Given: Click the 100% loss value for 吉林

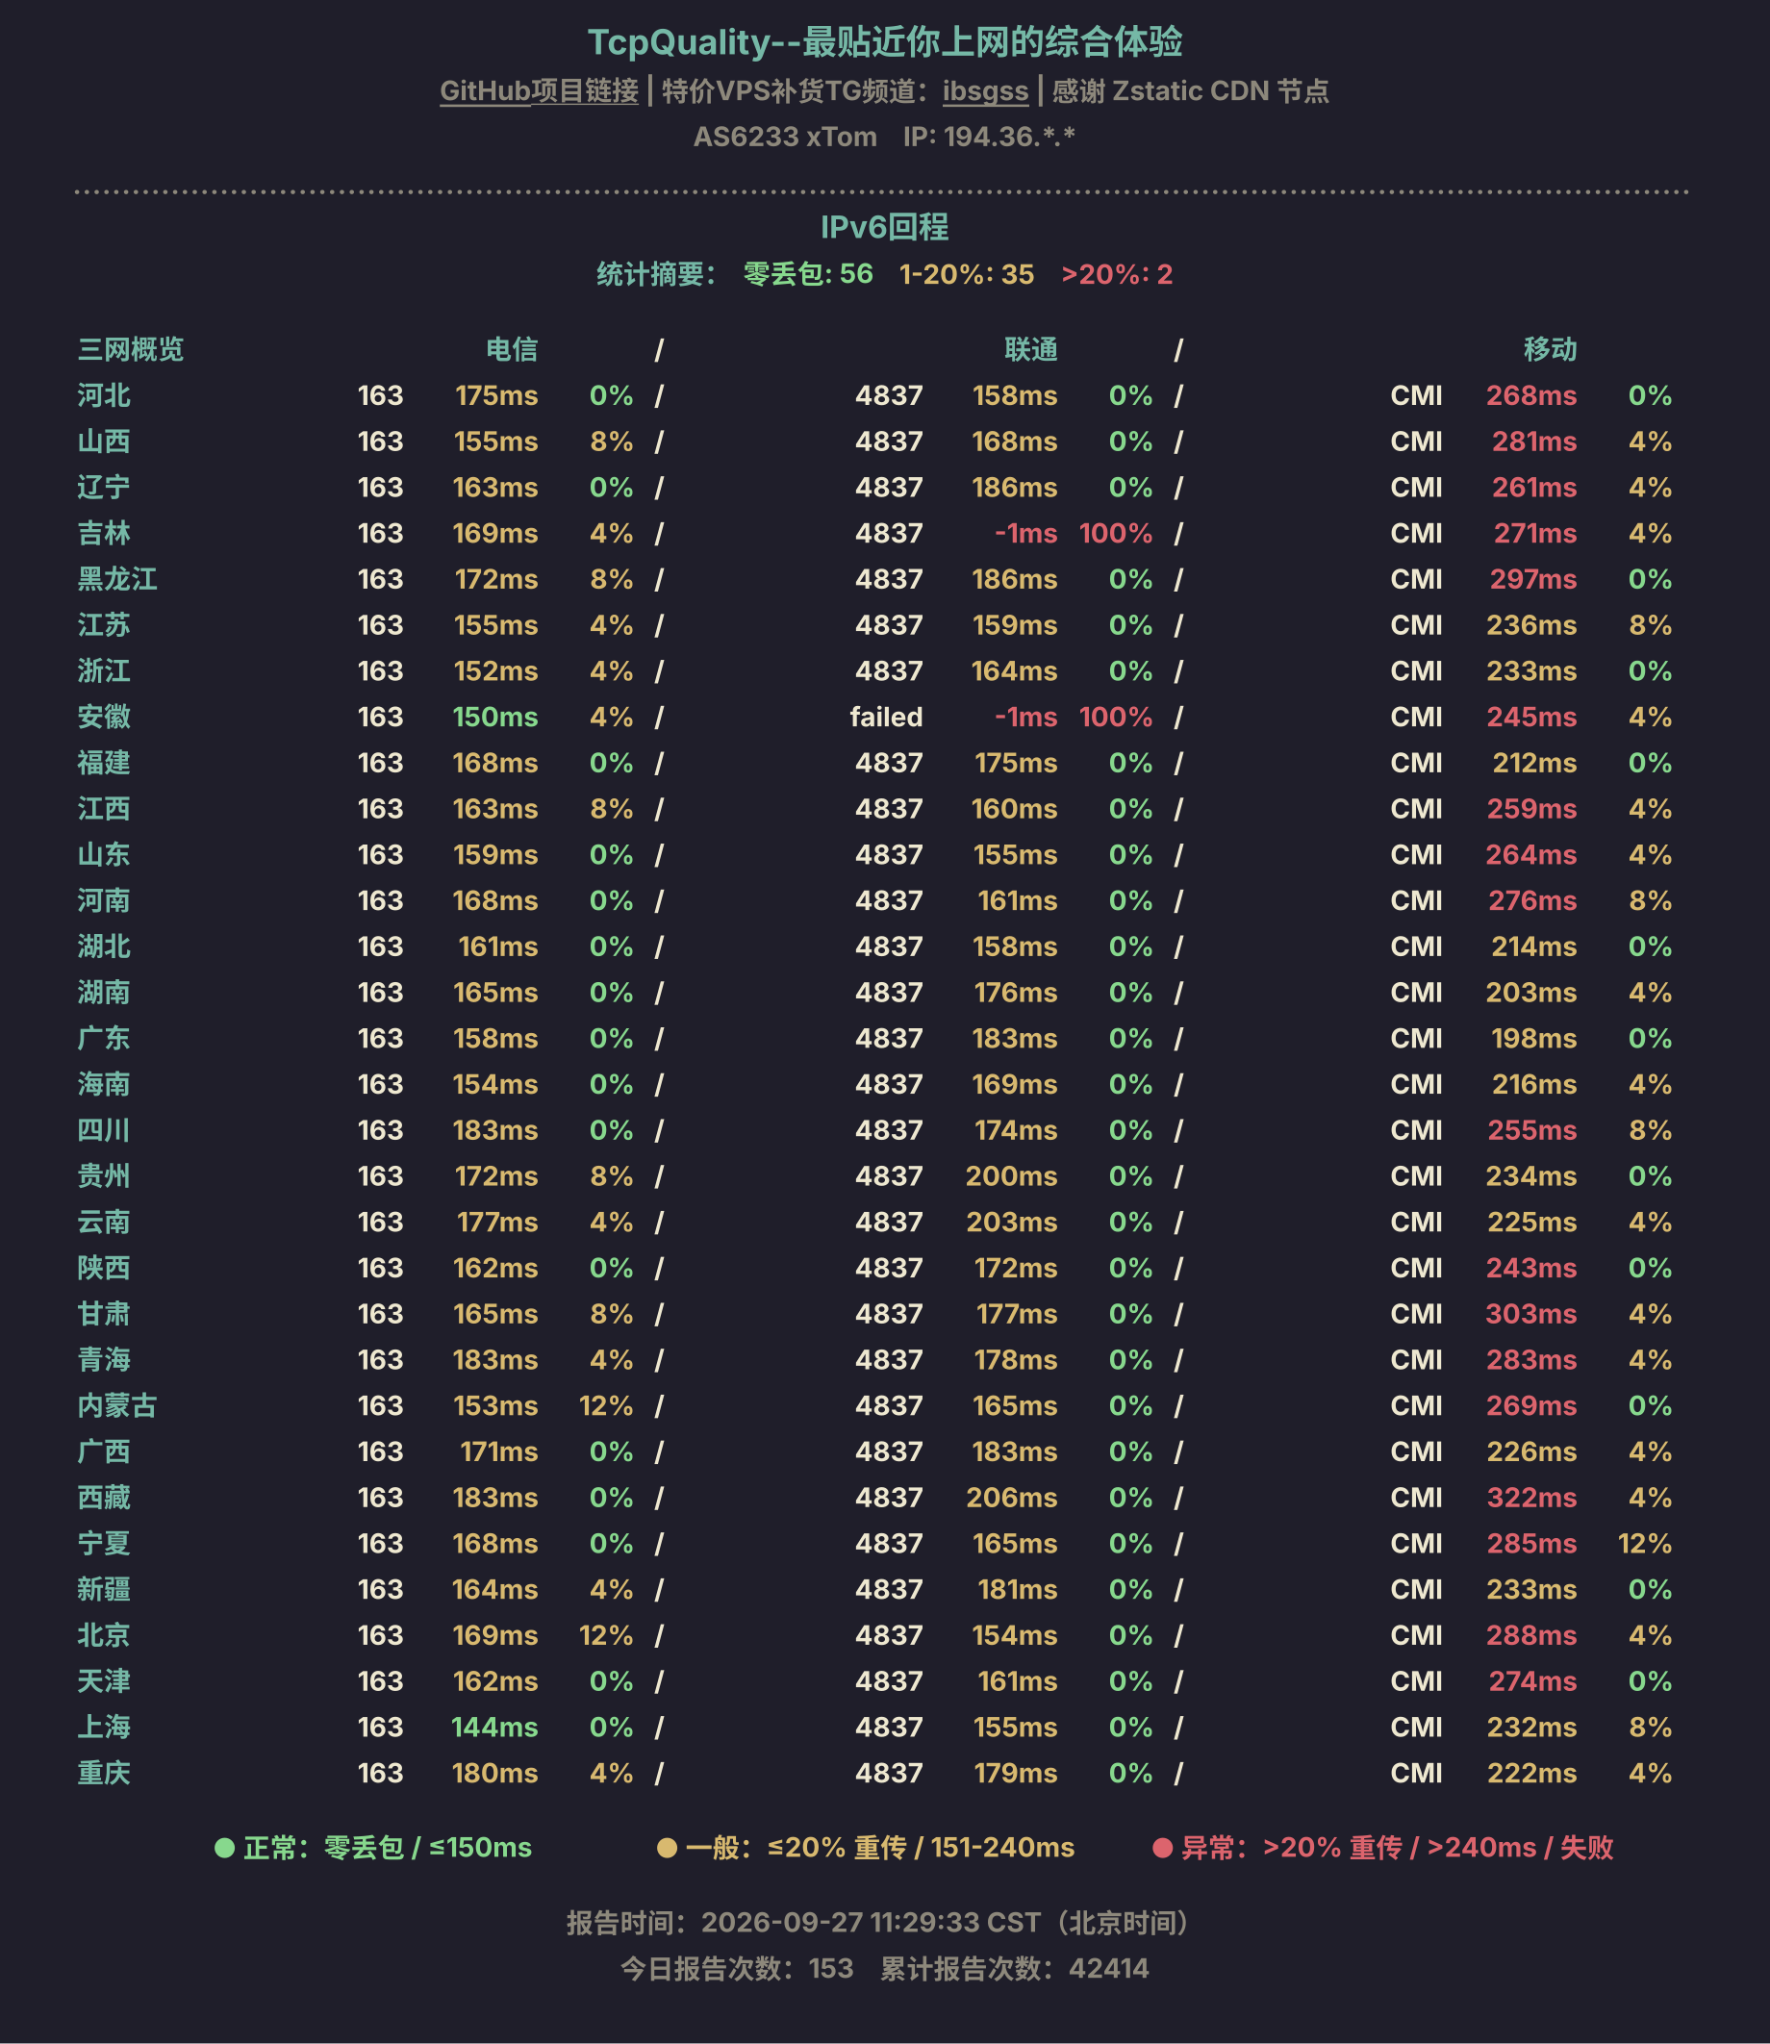Looking at the screenshot, I should coord(1115,533).
